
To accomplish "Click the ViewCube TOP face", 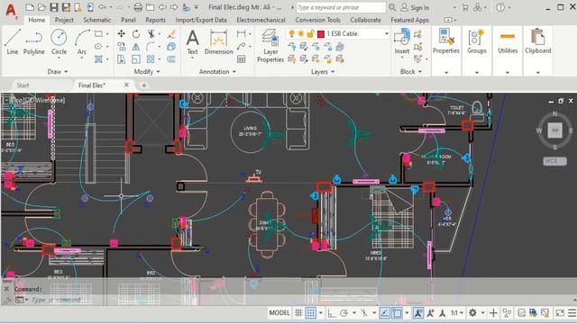I will [554, 130].
